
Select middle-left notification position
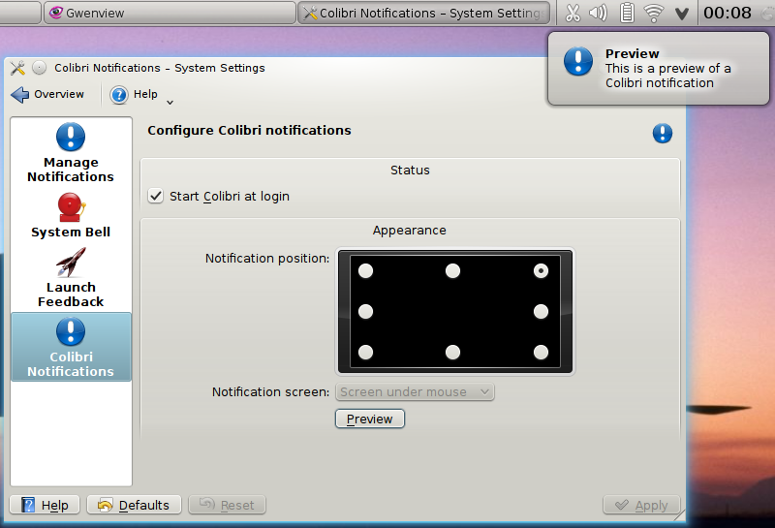[x=365, y=311]
